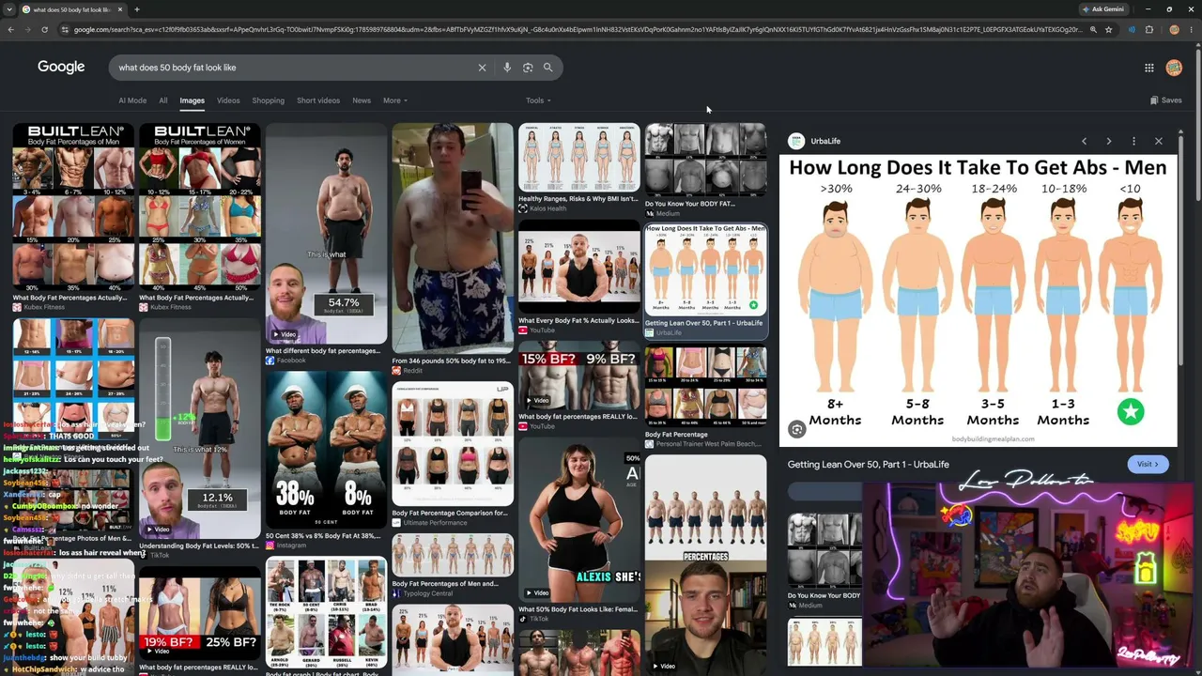Image resolution: width=1202 pixels, height=676 pixels.
Task: Switch to the Shopping tab
Action: [x=268, y=100]
